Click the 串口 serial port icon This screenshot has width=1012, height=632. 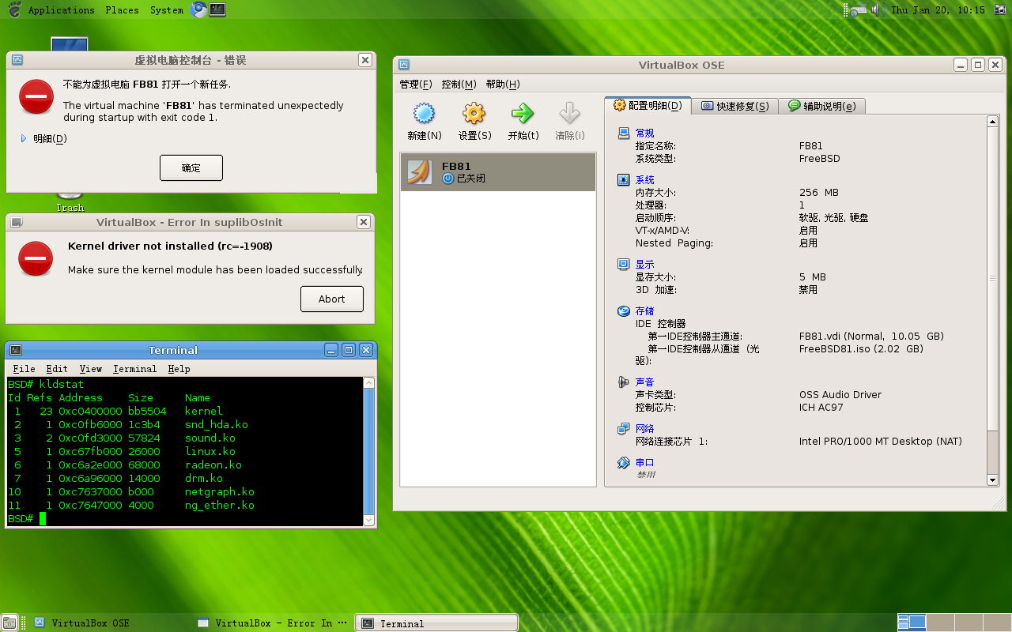(x=624, y=463)
